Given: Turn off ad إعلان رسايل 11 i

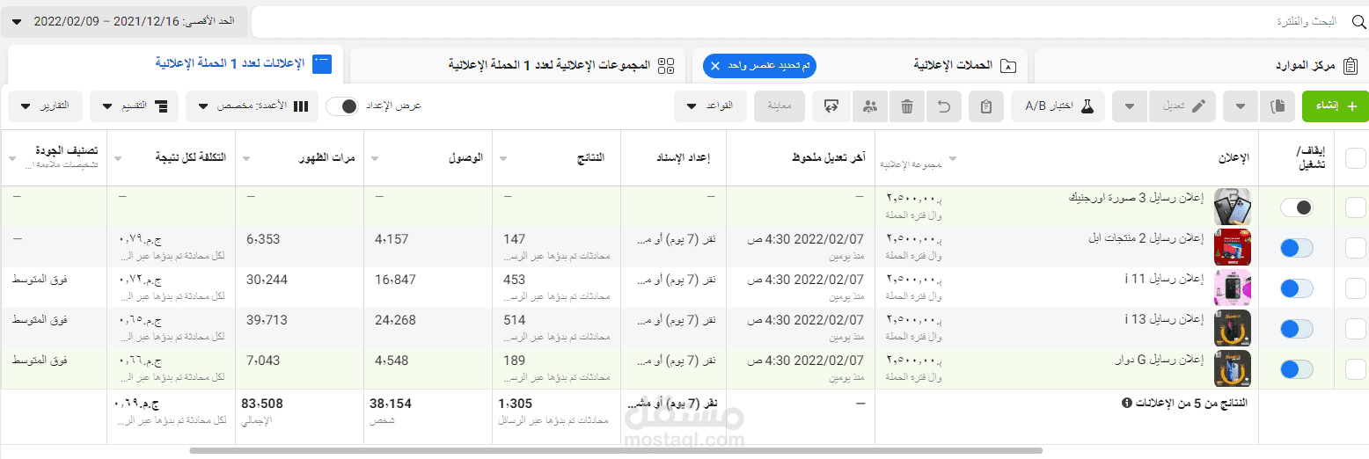Looking at the screenshot, I should [x=1297, y=288].
